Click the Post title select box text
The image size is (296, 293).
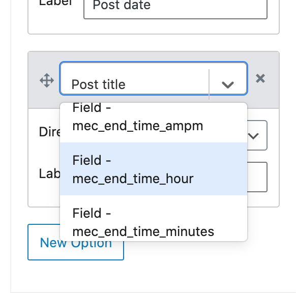point(98,84)
